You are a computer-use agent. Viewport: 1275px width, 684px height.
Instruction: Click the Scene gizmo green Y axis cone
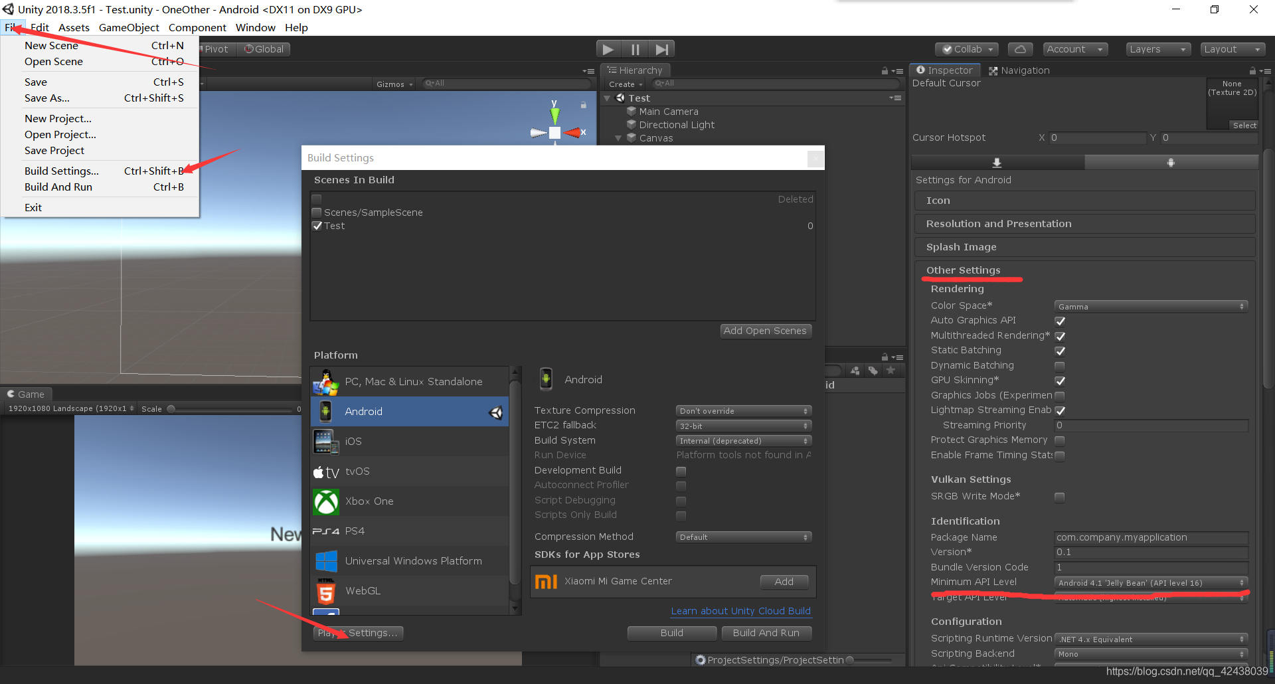tap(554, 115)
